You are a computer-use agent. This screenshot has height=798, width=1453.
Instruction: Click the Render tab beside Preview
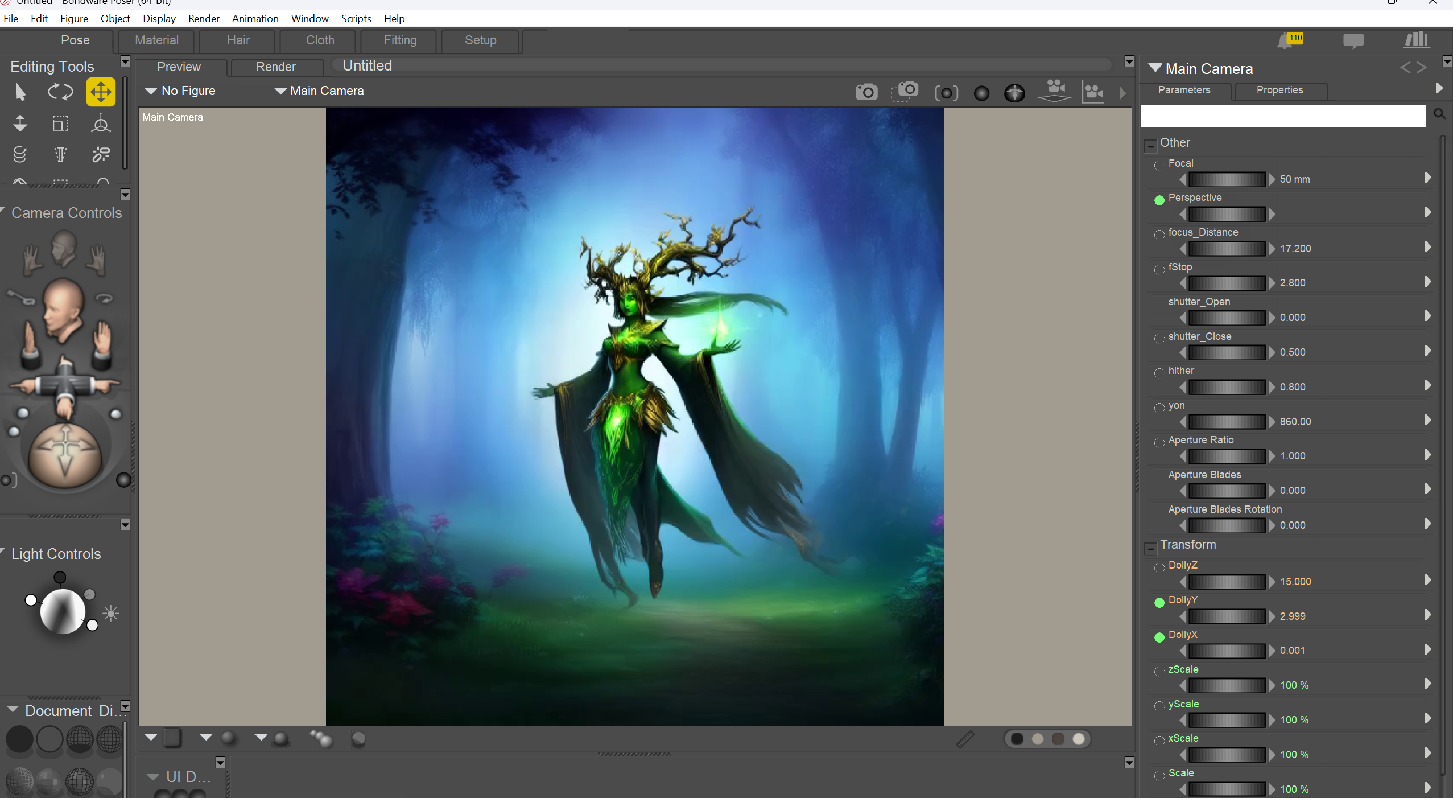coord(276,67)
